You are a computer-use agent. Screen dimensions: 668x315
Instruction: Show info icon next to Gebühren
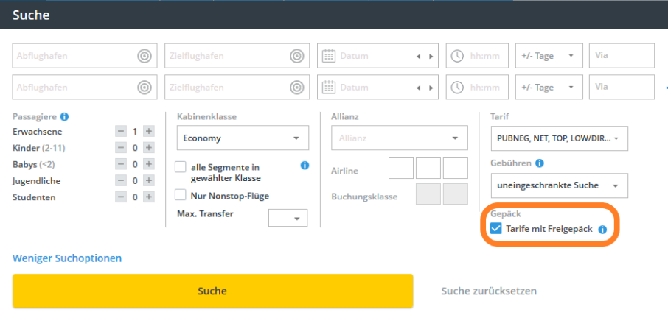tap(539, 163)
